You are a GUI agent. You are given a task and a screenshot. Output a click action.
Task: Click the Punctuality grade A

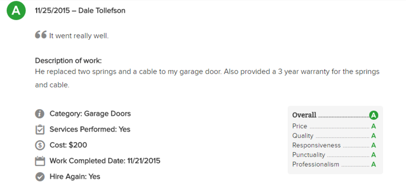click(x=374, y=155)
